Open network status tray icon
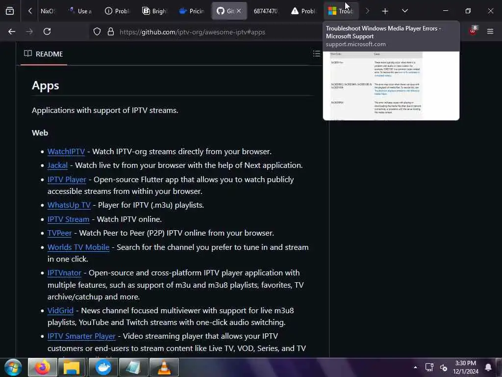502x377 pixels. click(x=429, y=367)
